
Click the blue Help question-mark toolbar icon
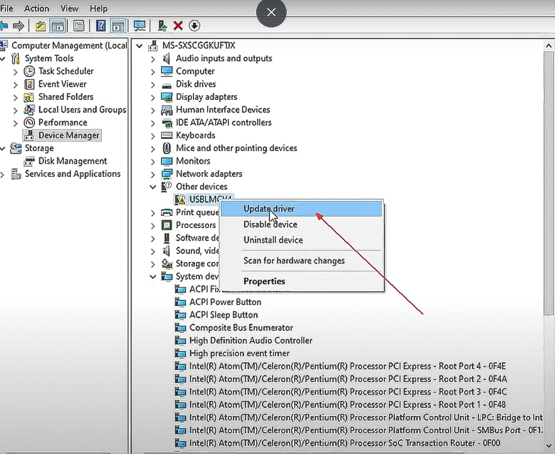click(x=101, y=26)
